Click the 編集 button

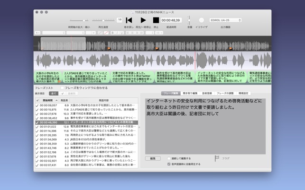(x=153, y=158)
